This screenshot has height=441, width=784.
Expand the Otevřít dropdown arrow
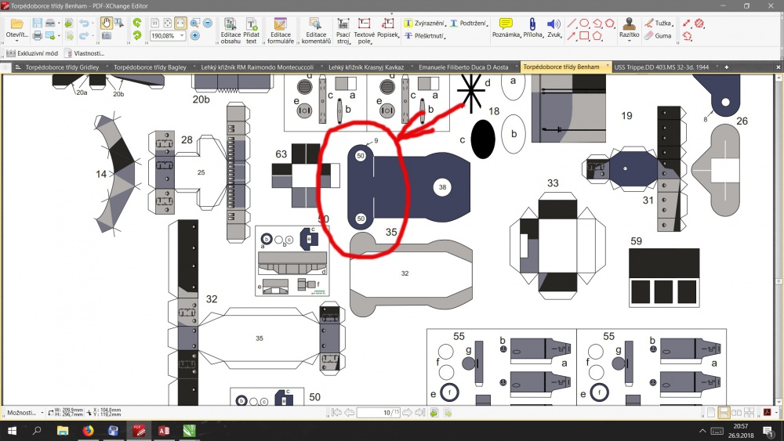point(16,41)
